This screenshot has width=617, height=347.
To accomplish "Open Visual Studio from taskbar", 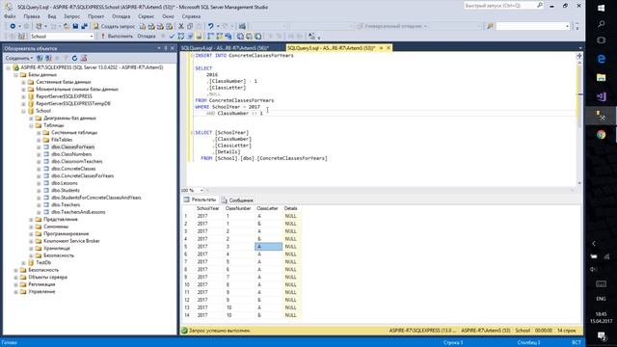I will (602, 96).
